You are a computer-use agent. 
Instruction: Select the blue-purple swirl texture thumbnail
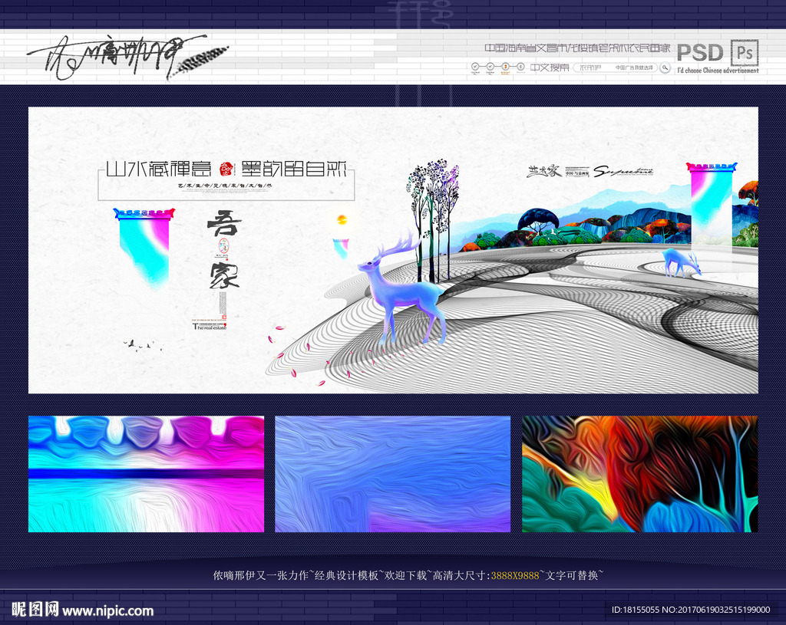tap(392, 474)
